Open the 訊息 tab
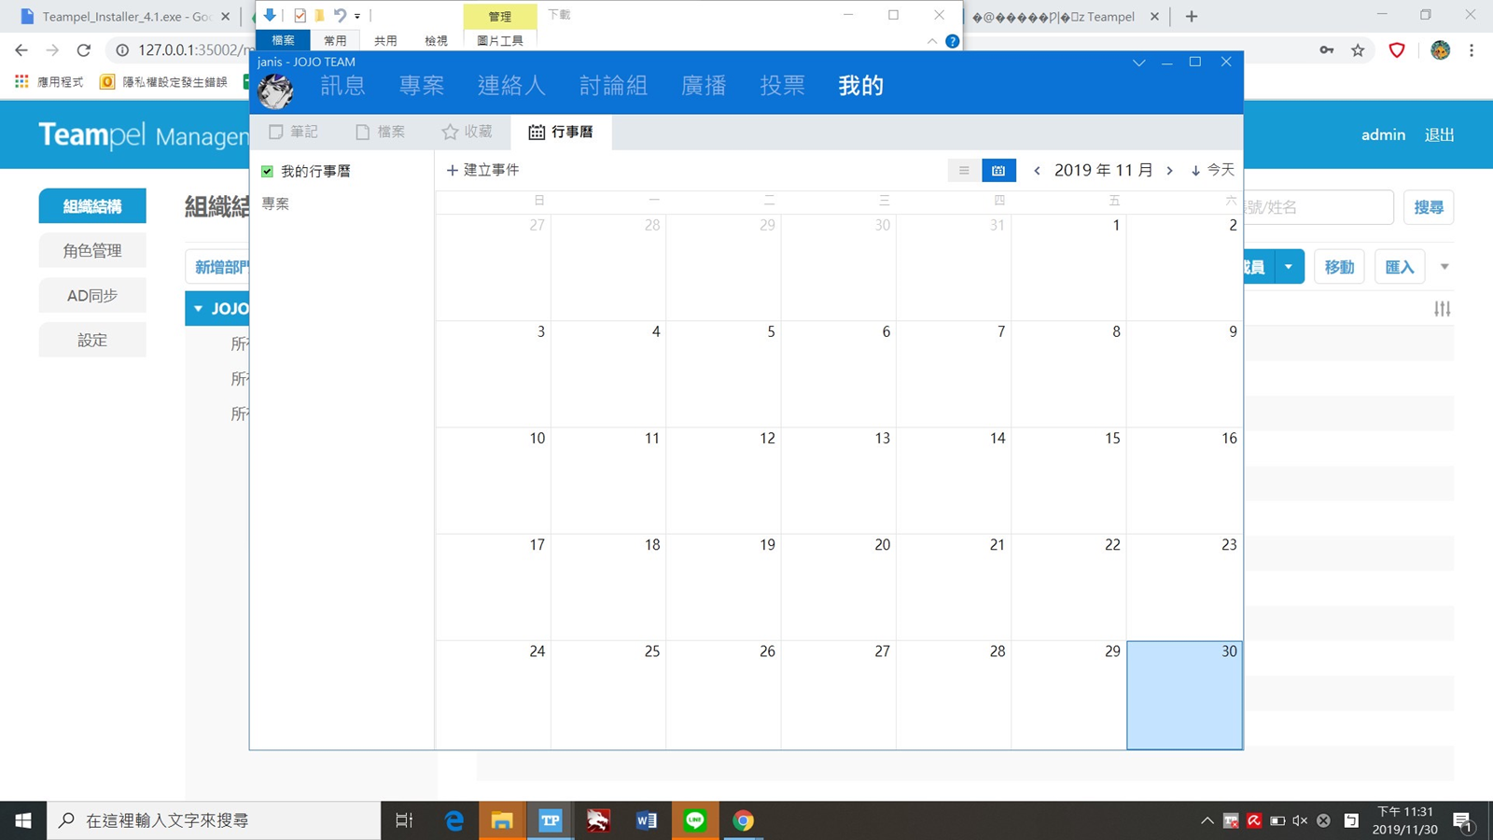Image resolution: width=1493 pixels, height=840 pixels. [342, 86]
